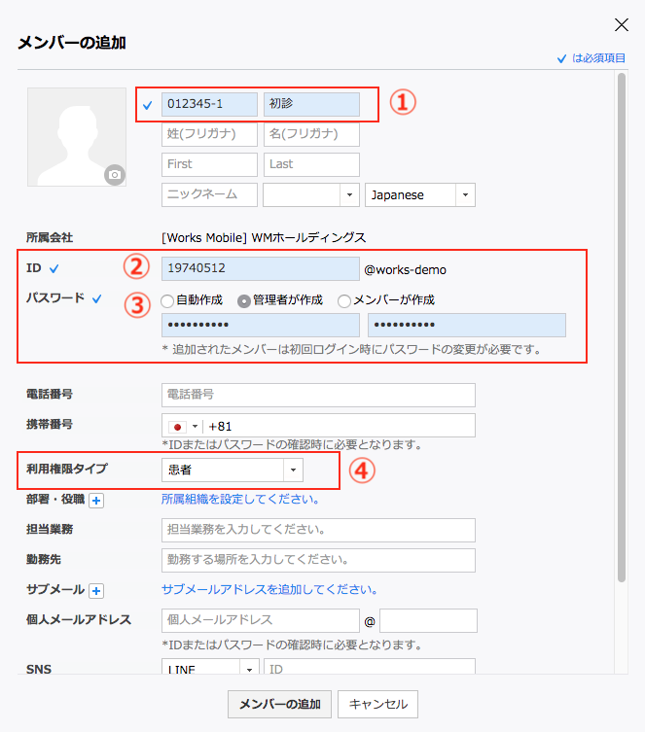Close the add member dialog
The width and height of the screenshot is (645, 732).
click(x=620, y=25)
